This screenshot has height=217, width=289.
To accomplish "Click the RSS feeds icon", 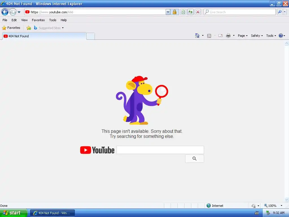I will [209, 36].
